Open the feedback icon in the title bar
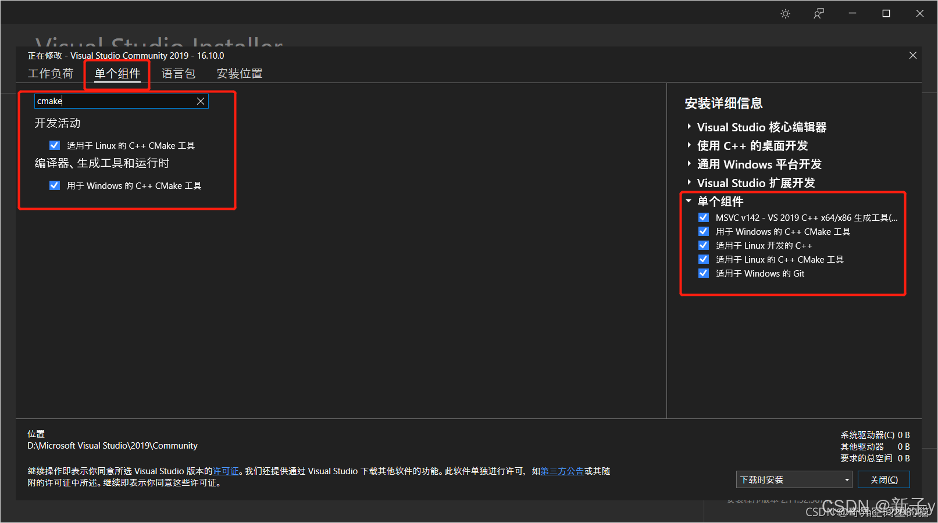938x523 pixels. [818, 13]
